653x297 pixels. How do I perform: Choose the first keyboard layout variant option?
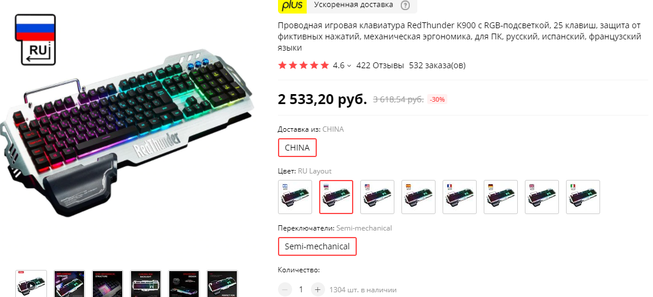tap(295, 197)
